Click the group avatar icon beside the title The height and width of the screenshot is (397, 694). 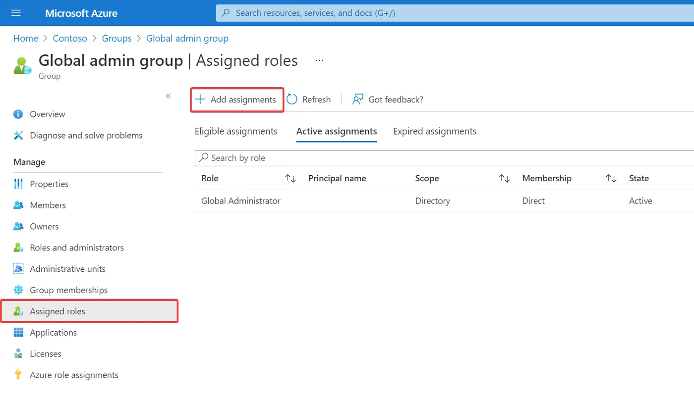click(22, 66)
